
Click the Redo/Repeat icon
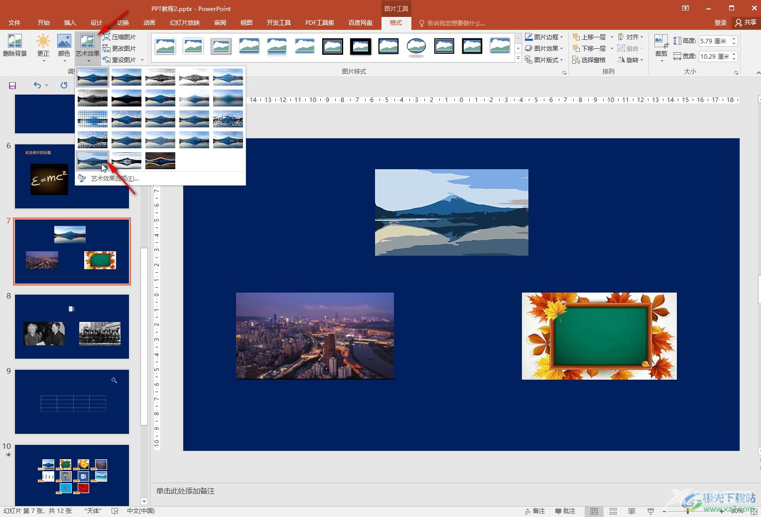pos(64,85)
